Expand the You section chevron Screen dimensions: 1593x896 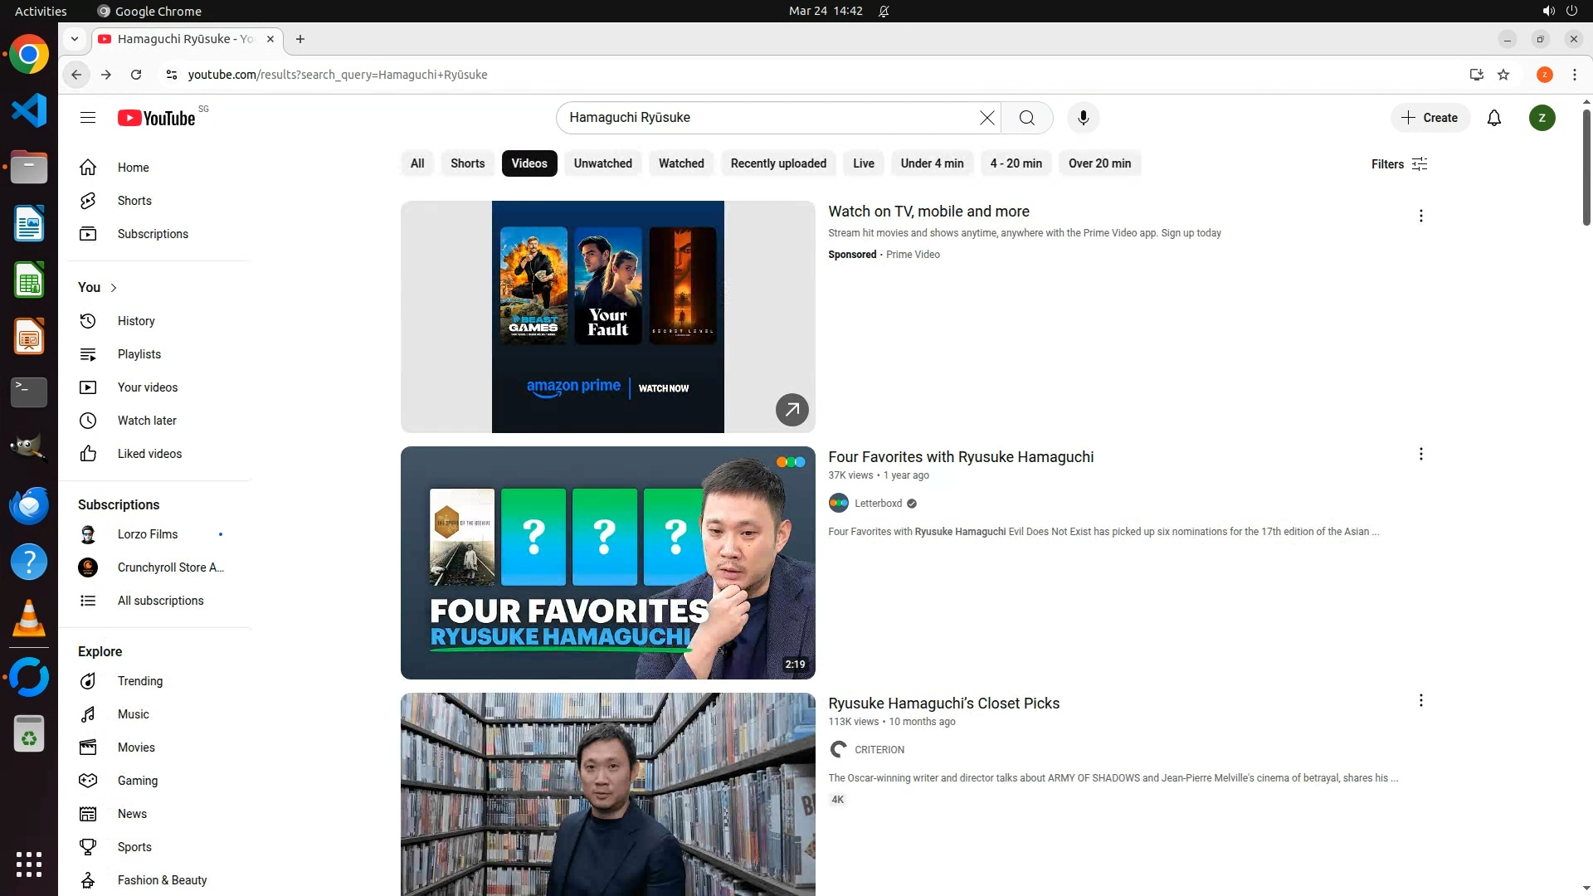tap(114, 288)
